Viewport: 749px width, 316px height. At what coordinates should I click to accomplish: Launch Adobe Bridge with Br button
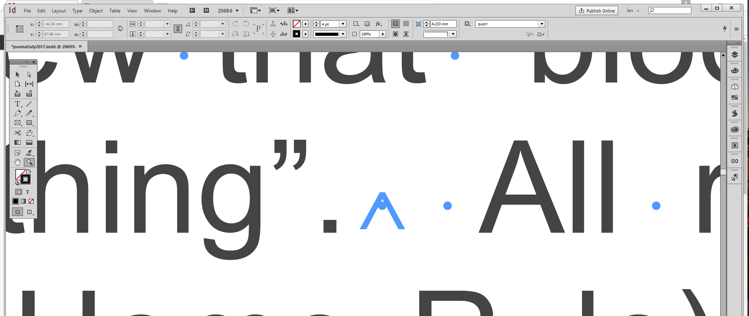(x=192, y=11)
